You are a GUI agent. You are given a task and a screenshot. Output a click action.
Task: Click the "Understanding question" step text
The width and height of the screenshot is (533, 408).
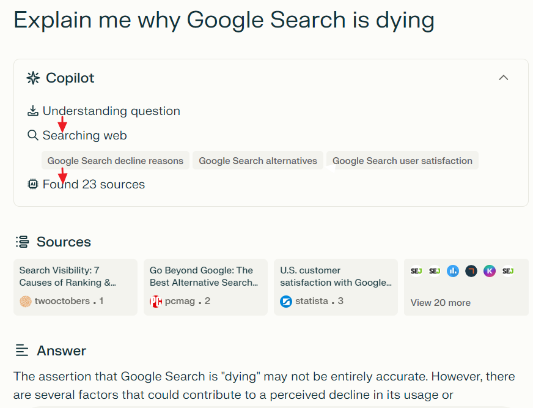(111, 111)
